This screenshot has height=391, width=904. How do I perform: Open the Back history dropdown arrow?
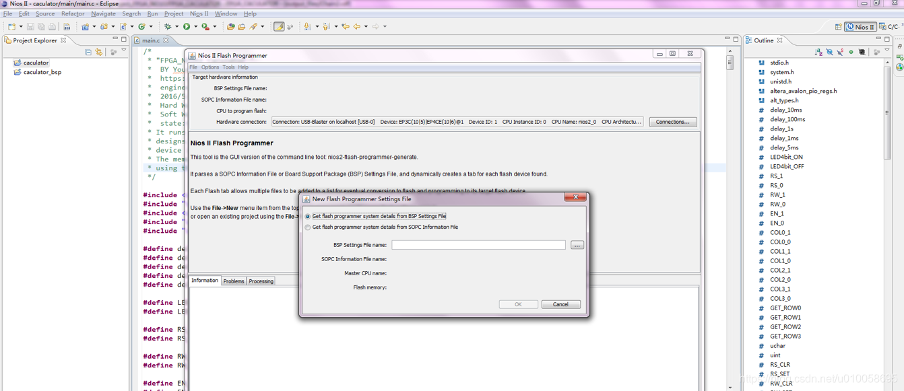tap(366, 27)
